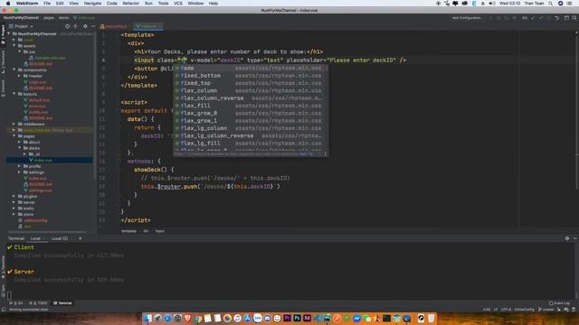
Task: Add a new terminal session with plus icon
Action: (81, 238)
